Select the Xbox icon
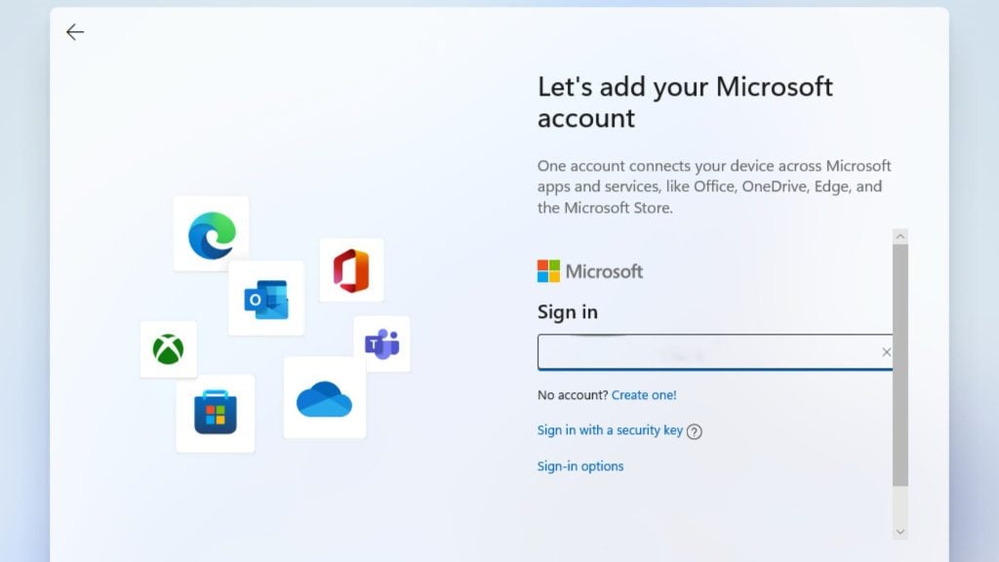The width and height of the screenshot is (999, 562). pyautogui.click(x=167, y=349)
